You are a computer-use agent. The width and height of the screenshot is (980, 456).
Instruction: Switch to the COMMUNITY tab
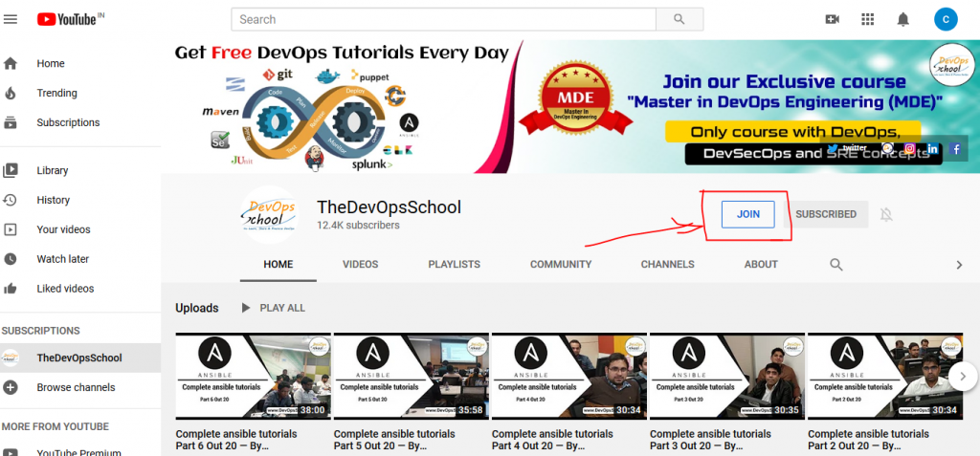point(561,264)
